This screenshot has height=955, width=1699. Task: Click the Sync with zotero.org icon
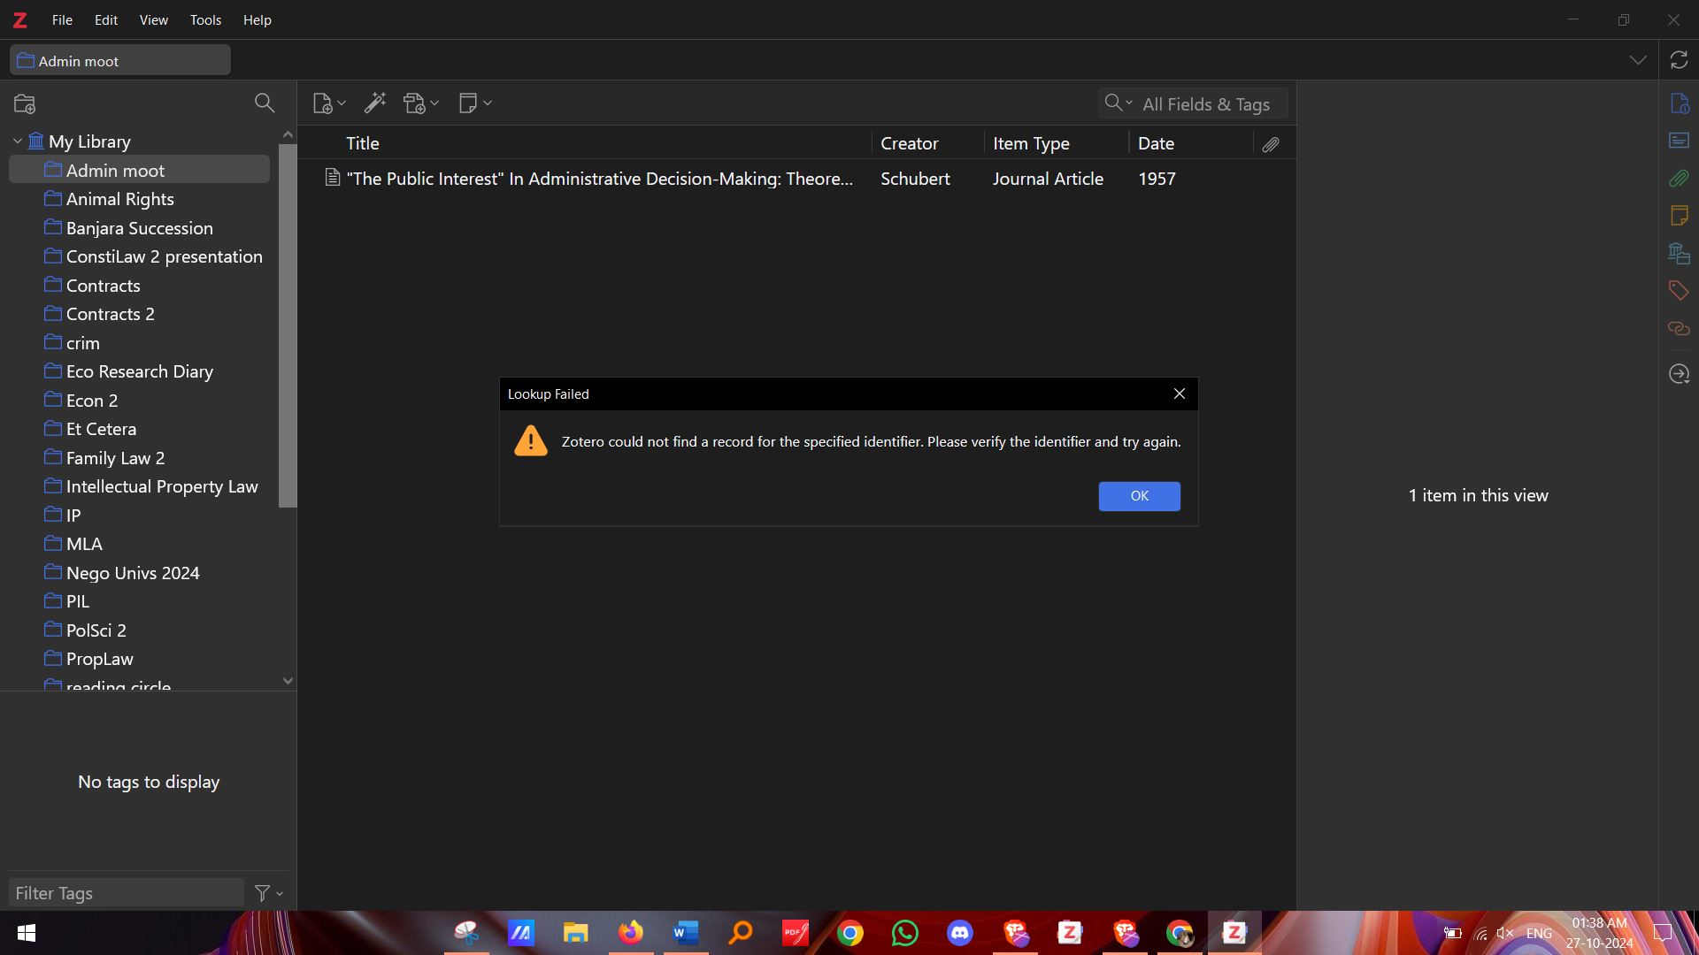click(1679, 60)
